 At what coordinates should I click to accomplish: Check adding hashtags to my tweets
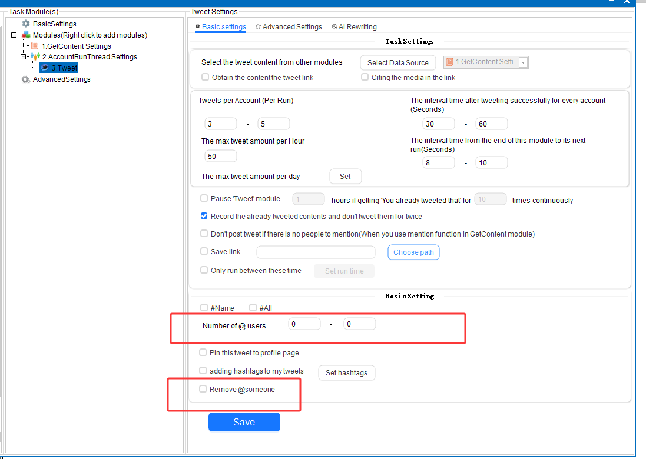(x=203, y=371)
